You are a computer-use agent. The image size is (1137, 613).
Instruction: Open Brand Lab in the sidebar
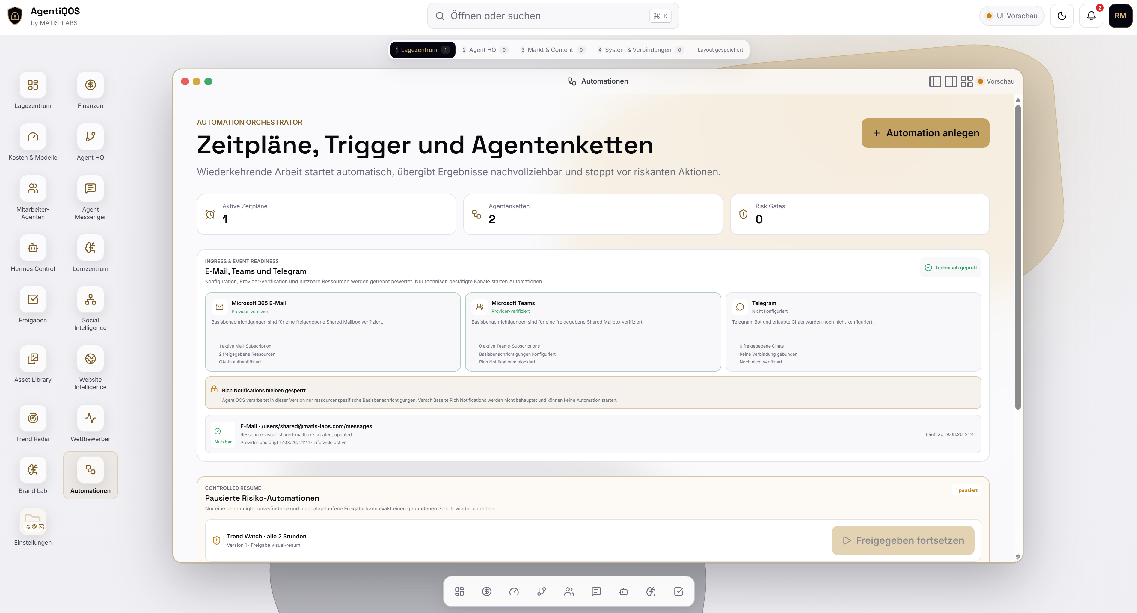pyautogui.click(x=33, y=469)
